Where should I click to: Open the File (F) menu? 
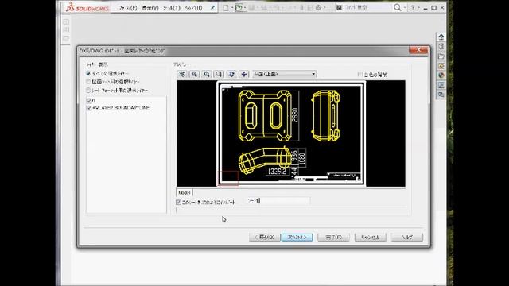point(128,7)
